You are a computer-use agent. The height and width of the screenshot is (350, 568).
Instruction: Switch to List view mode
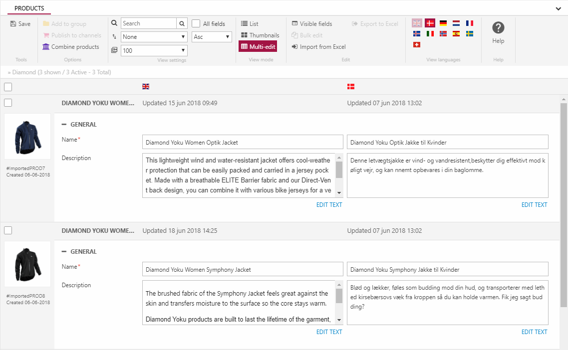[x=250, y=24]
